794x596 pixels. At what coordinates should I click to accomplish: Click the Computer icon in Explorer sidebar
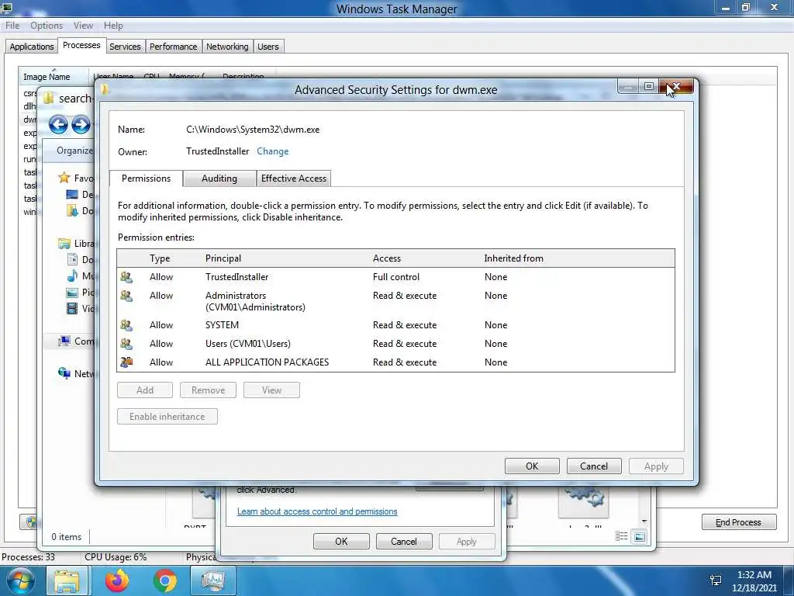click(64, 341)
